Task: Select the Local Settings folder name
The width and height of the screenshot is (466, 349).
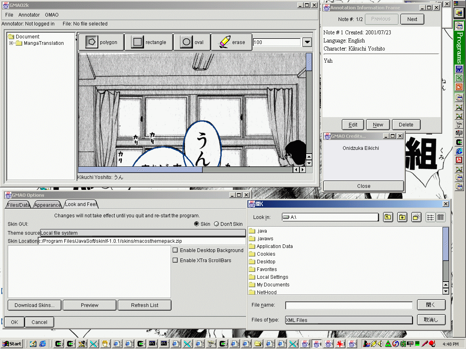Action: (x=272, y=277)
